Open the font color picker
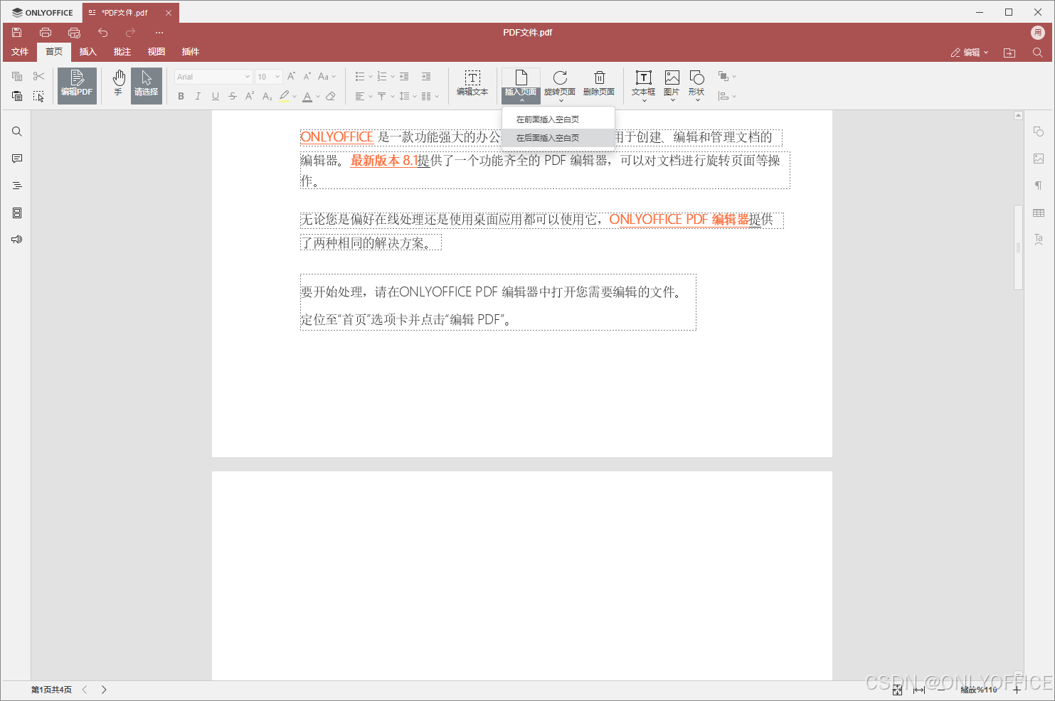This screenshot has width=1055, height=701. (317, 97)
